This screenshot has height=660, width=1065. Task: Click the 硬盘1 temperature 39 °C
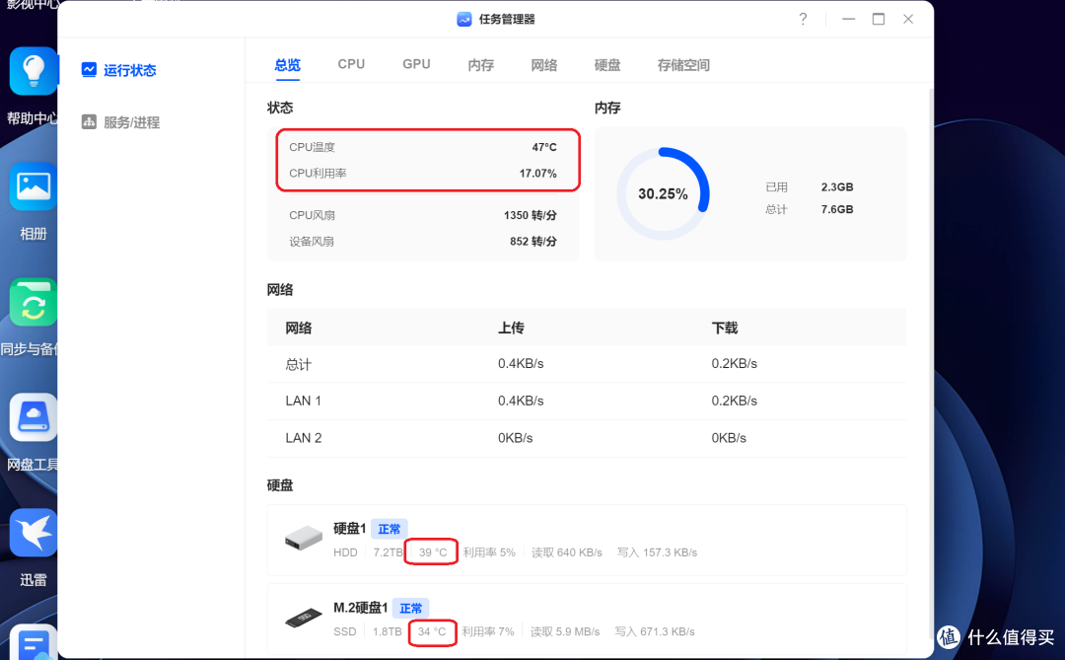coord(433,552)
